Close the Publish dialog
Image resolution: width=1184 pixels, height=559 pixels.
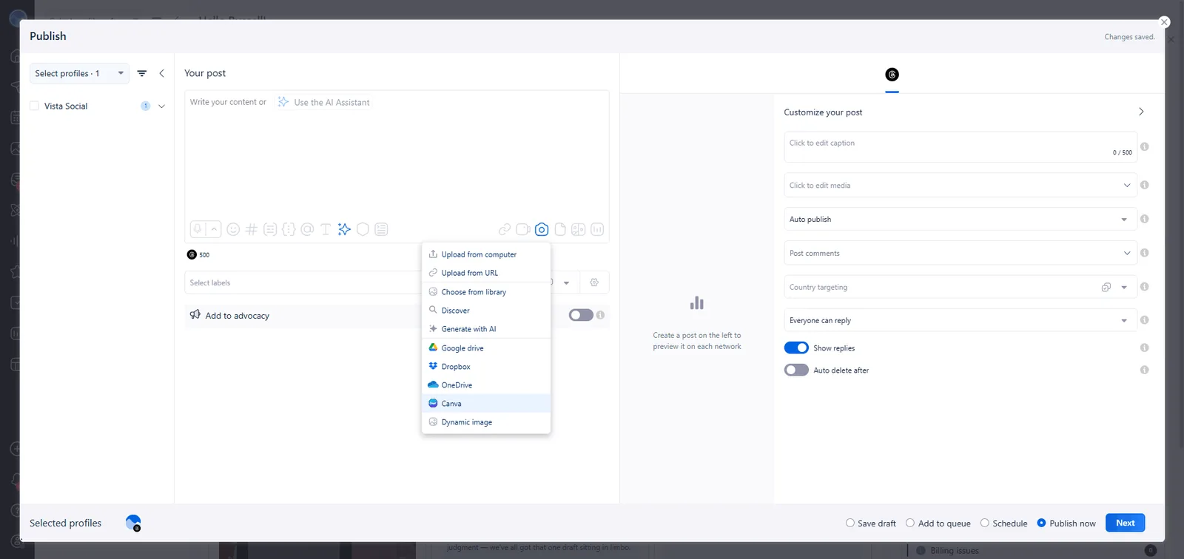(x=1164, y=22)
